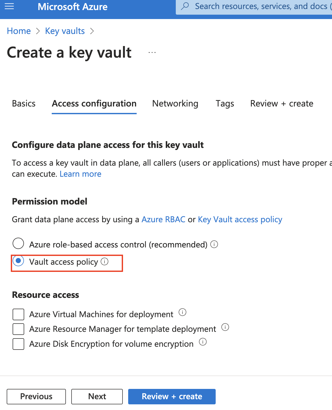Check Azure Resource Manager for template deployment
The height and width of the screenshot is (410, 332).
tap(18, 329)
